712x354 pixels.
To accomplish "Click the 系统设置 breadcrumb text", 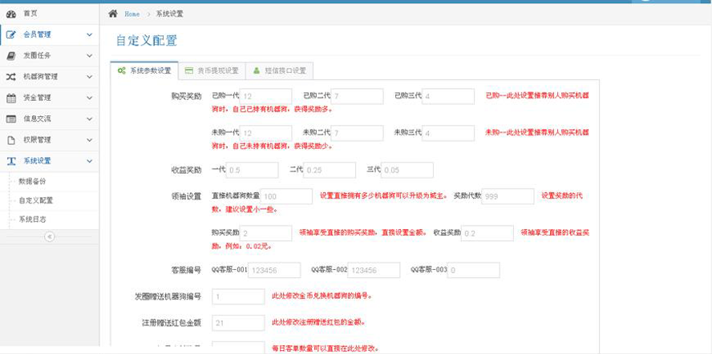I will [x=169, y=14].
